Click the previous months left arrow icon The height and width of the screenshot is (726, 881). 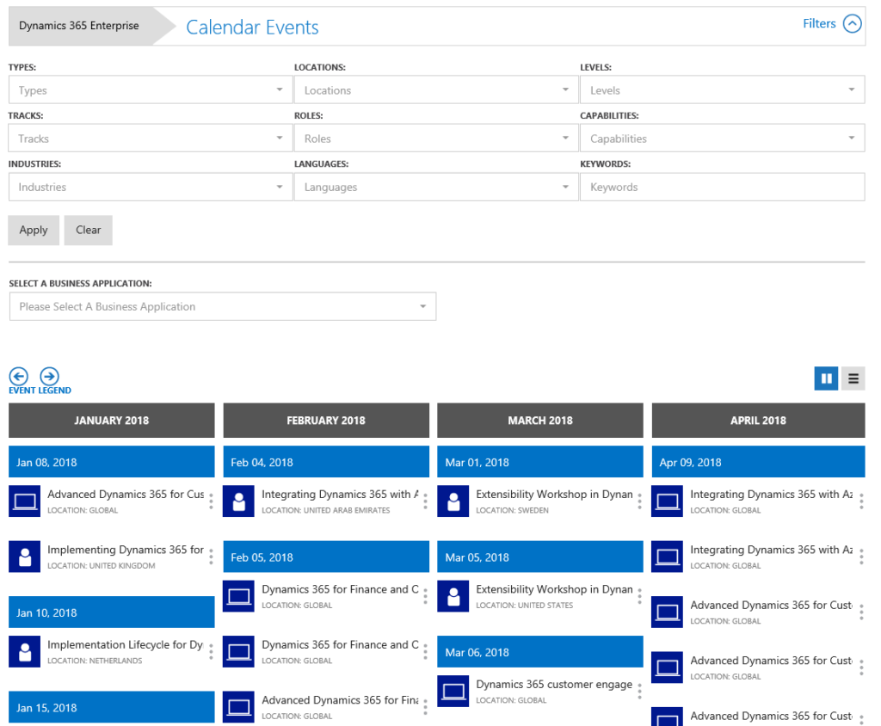pos(19,376)
